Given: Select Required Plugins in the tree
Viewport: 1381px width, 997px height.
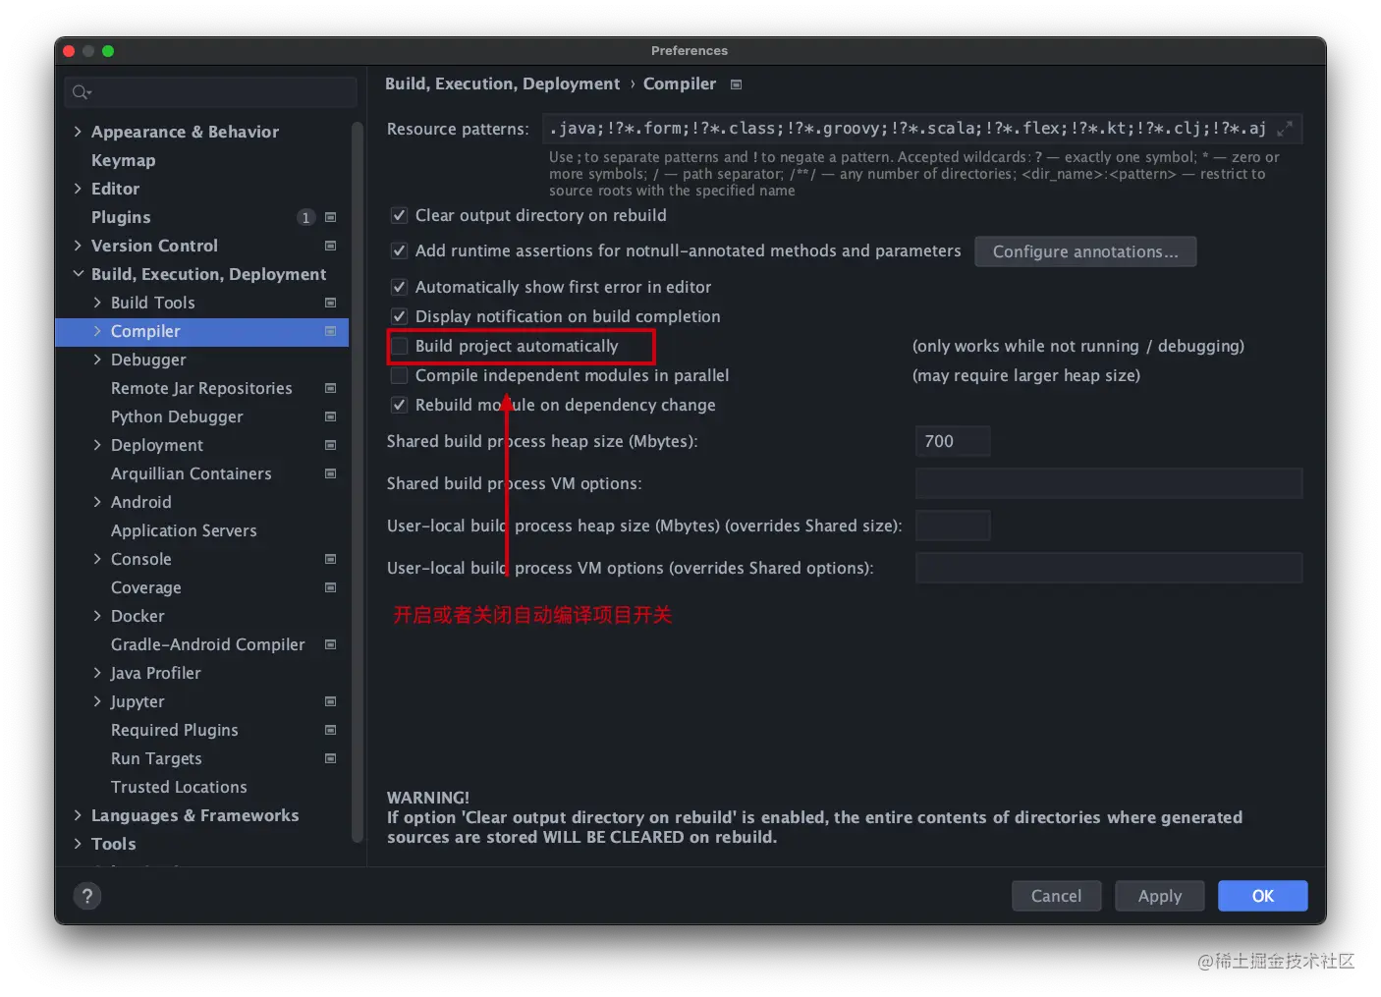Looking at the screenshot, I should point(174,730).
